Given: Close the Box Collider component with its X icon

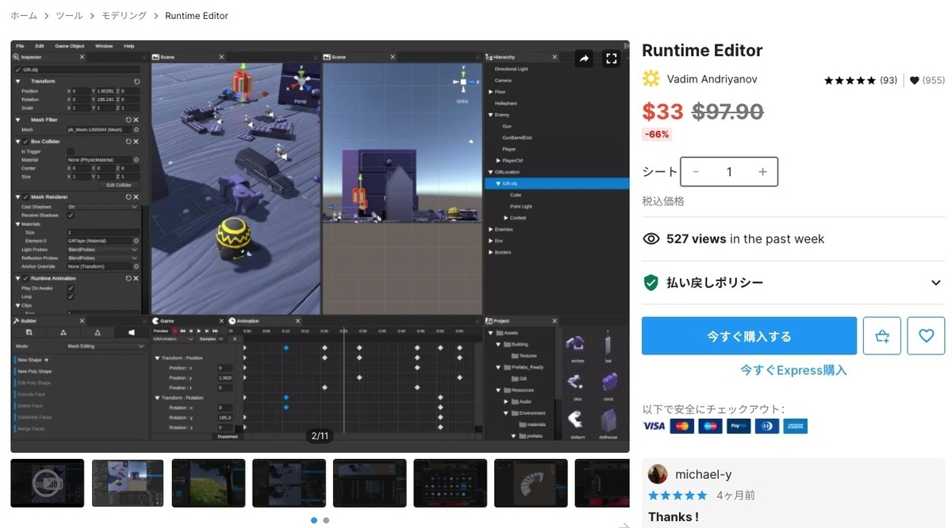Looking at the screenshot, I should [136, 141].
